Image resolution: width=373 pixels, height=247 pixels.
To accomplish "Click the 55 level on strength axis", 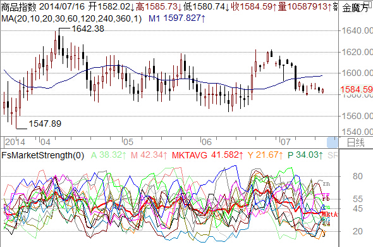I will coord(358,199).
